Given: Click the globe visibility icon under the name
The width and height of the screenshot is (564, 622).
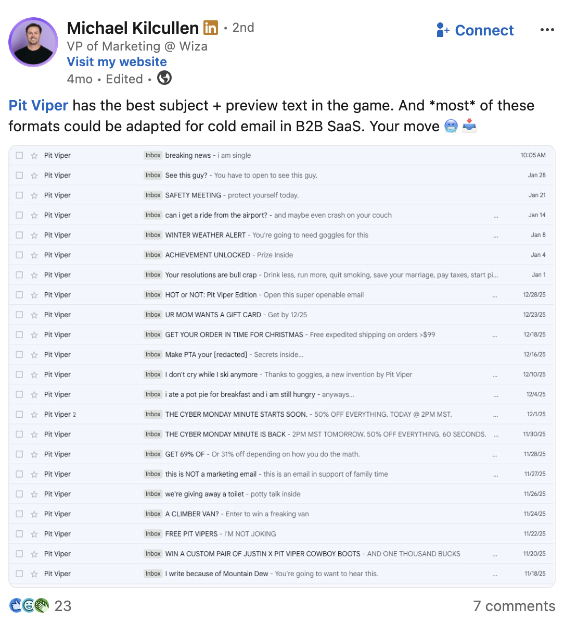Looking at the screenshot, I should (x=164, y=78).
